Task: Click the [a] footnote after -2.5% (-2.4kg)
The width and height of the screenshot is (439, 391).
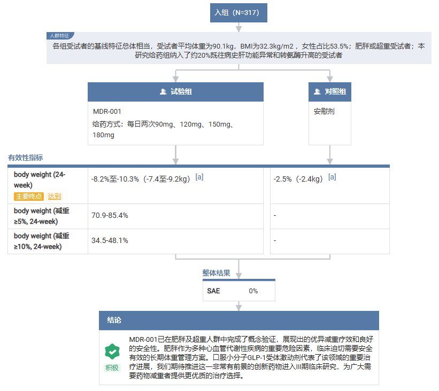Action: 332,177
